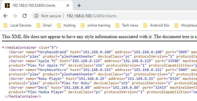The image size is (197, 101).
Task: Click the name "Roku Player" value
Action: pyautogui.click(x=50, y=79)
